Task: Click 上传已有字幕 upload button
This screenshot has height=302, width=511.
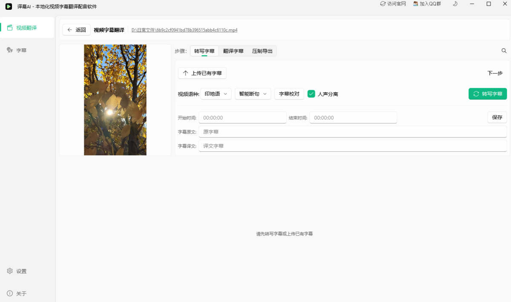Action: point(202,73)
